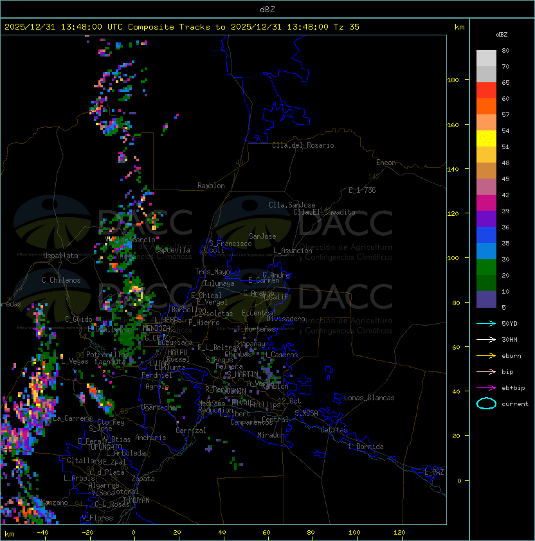
Task: Click the 'Lomas_Blancas' map label
Action: coord(369,398)
